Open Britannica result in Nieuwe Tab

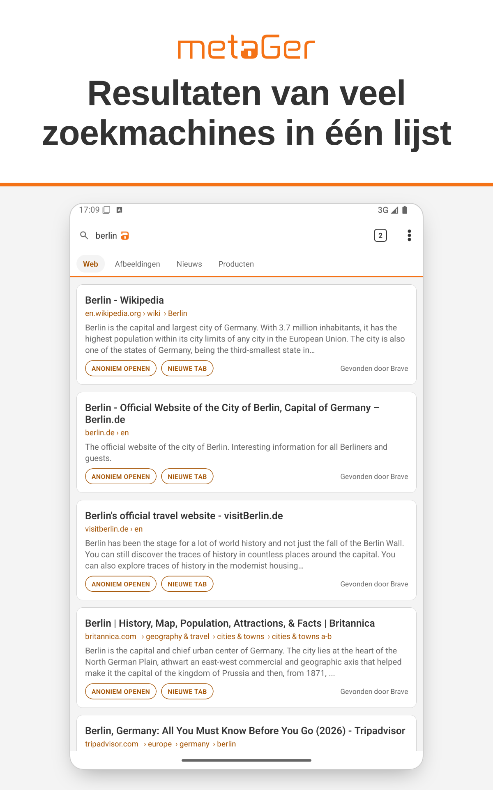point(187,692)
